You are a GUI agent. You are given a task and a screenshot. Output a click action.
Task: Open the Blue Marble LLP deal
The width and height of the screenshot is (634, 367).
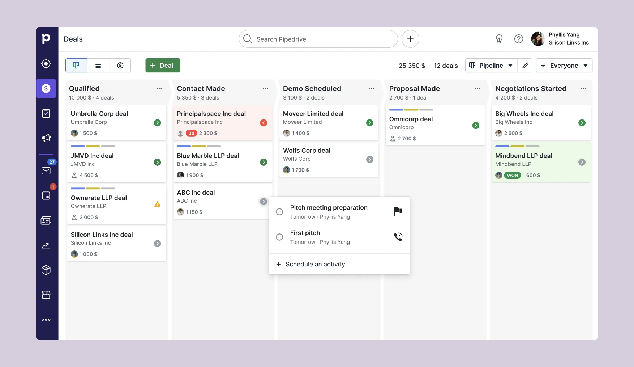[x=223, y=162]
